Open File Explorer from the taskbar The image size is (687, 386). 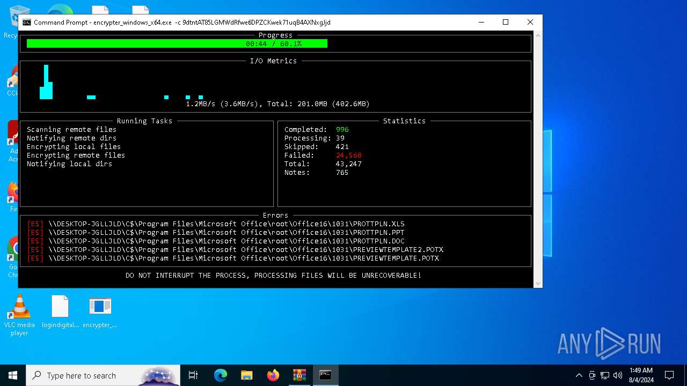[246, 375]
